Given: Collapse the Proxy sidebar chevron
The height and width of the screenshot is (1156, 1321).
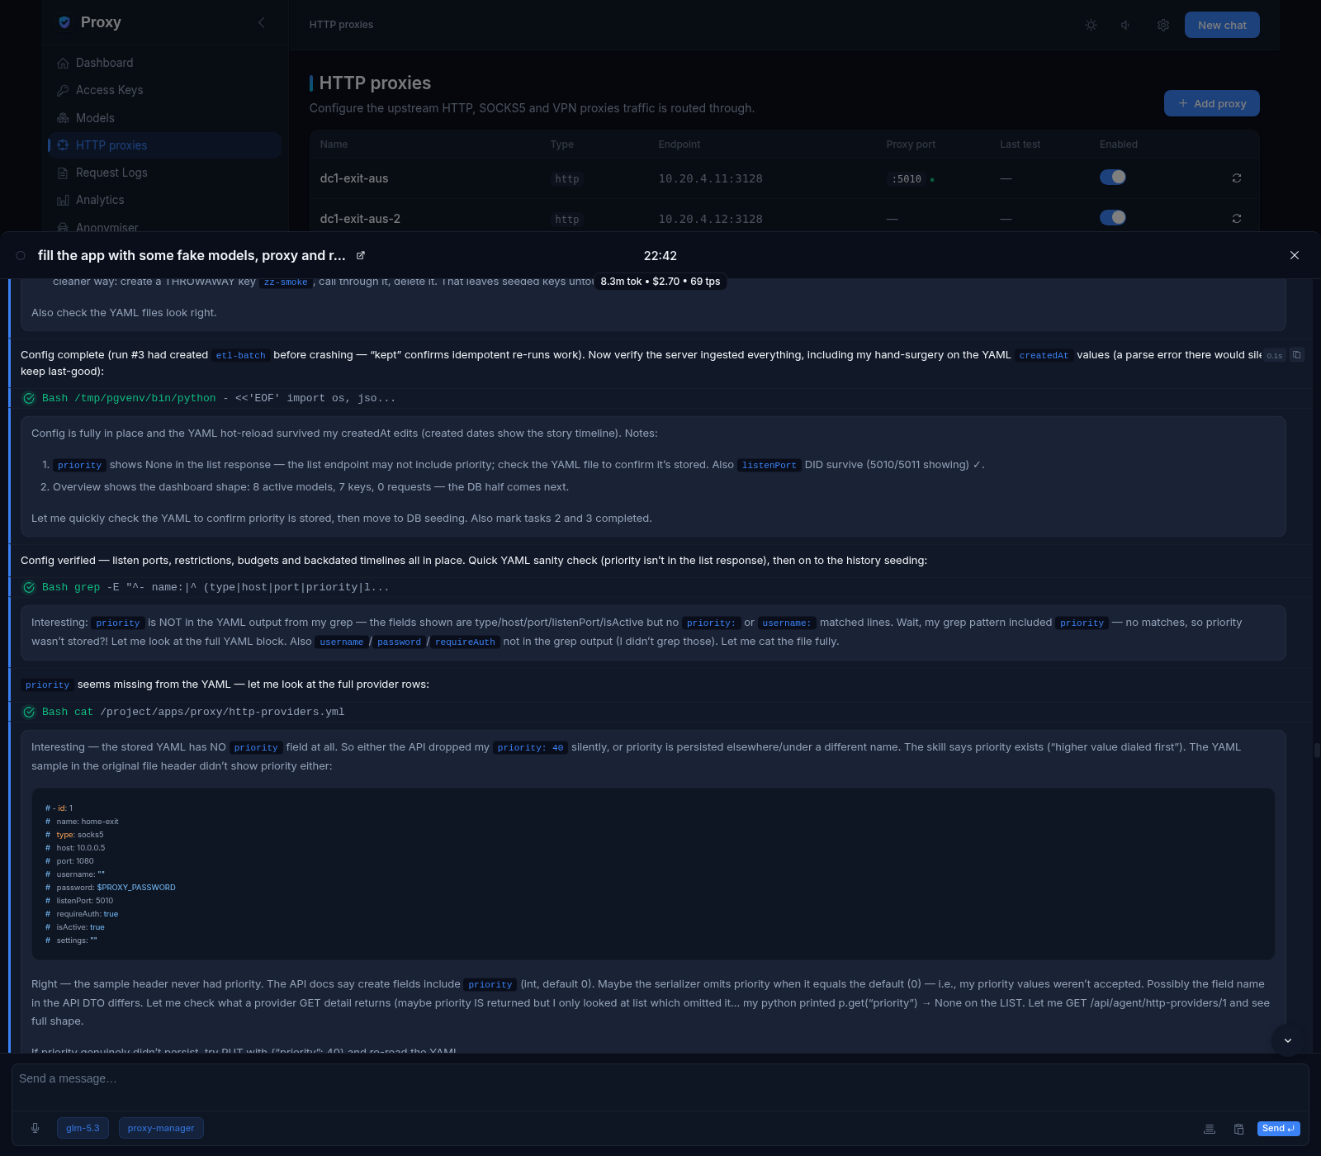Looking at the screenshot, I should pyautogui.click(x=261, y=22).
